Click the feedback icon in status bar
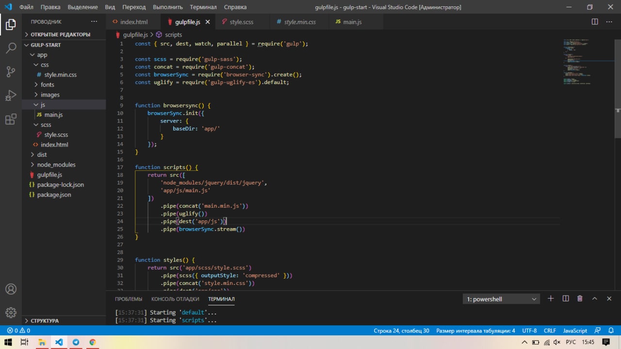621x349 pixels. point(598,331)
